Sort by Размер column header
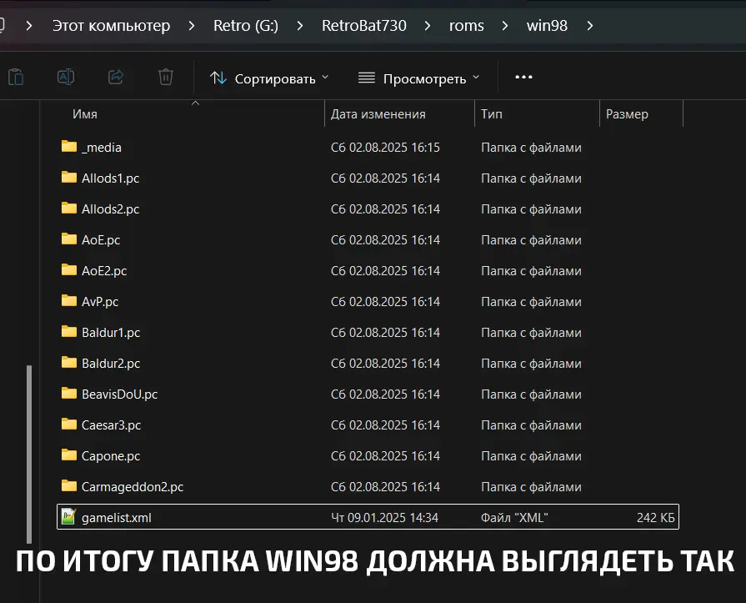Screen dimensions: 746x603 [627, 113]
